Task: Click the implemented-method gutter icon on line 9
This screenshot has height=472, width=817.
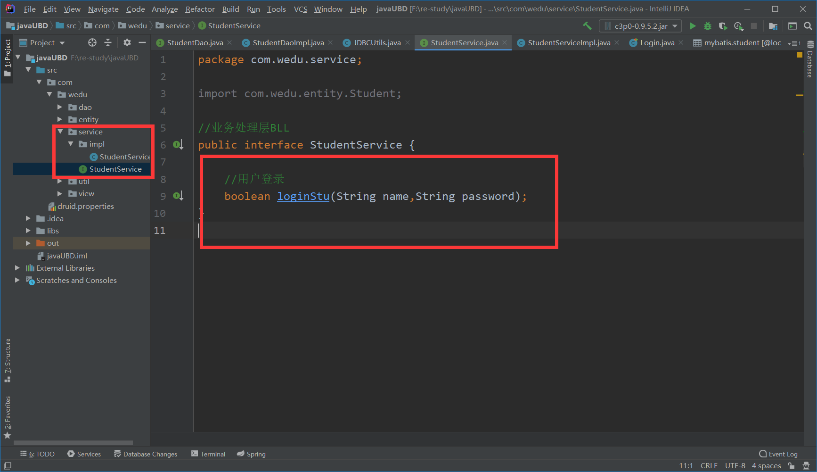Action: coord(178,196)
